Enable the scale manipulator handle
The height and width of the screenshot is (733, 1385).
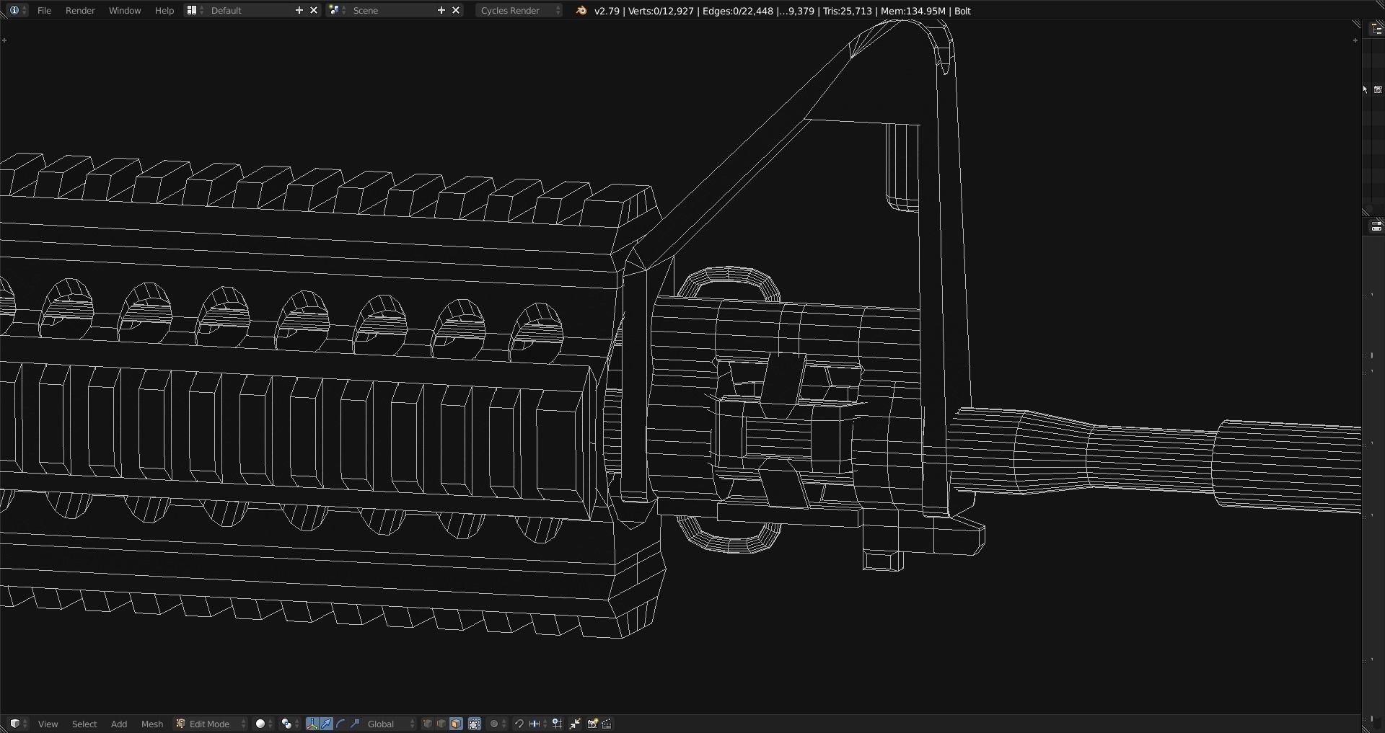[x=355, y=724]
